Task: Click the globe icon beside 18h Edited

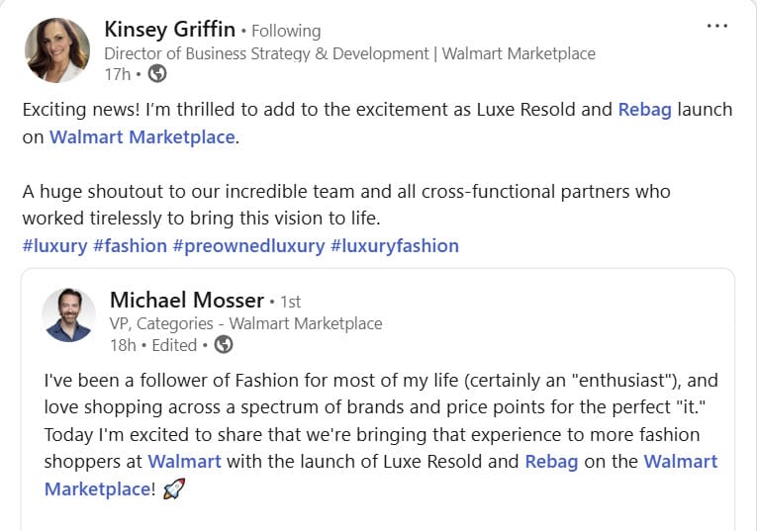Action: pyautogui.click(x=224, y=344)
